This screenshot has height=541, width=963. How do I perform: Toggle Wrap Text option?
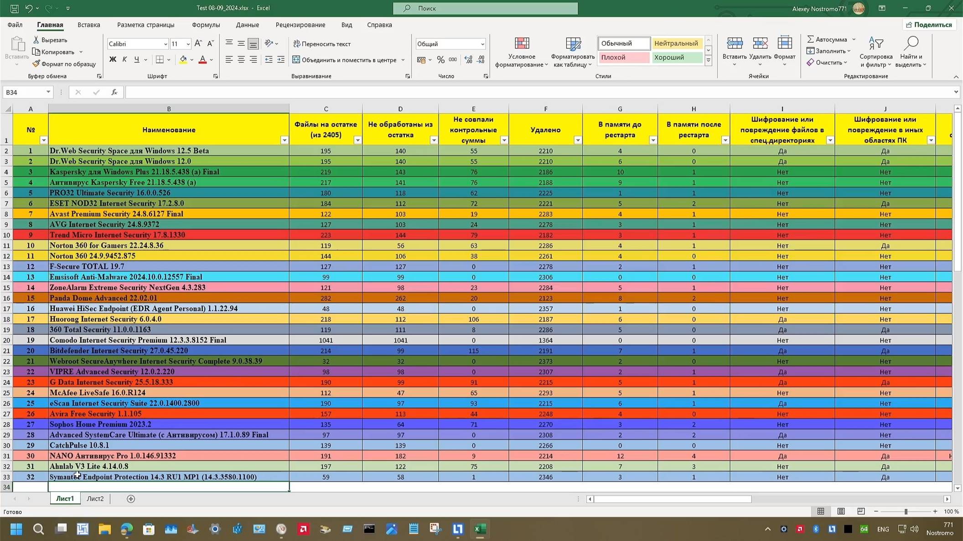[x=322, y=44]
